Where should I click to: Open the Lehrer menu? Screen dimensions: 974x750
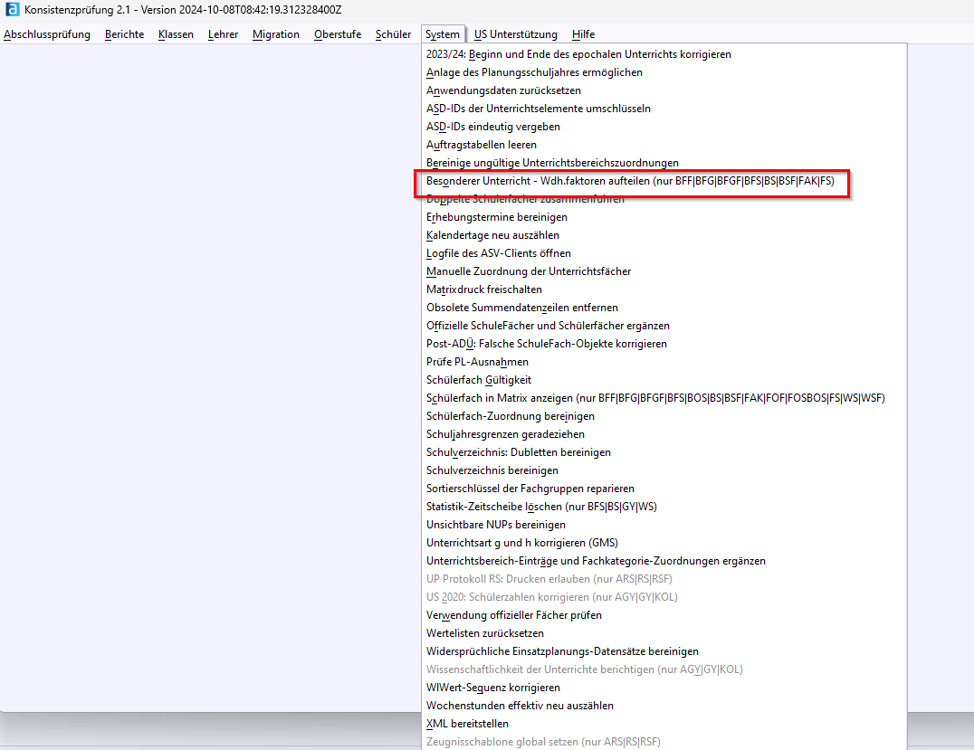[223, 34]
